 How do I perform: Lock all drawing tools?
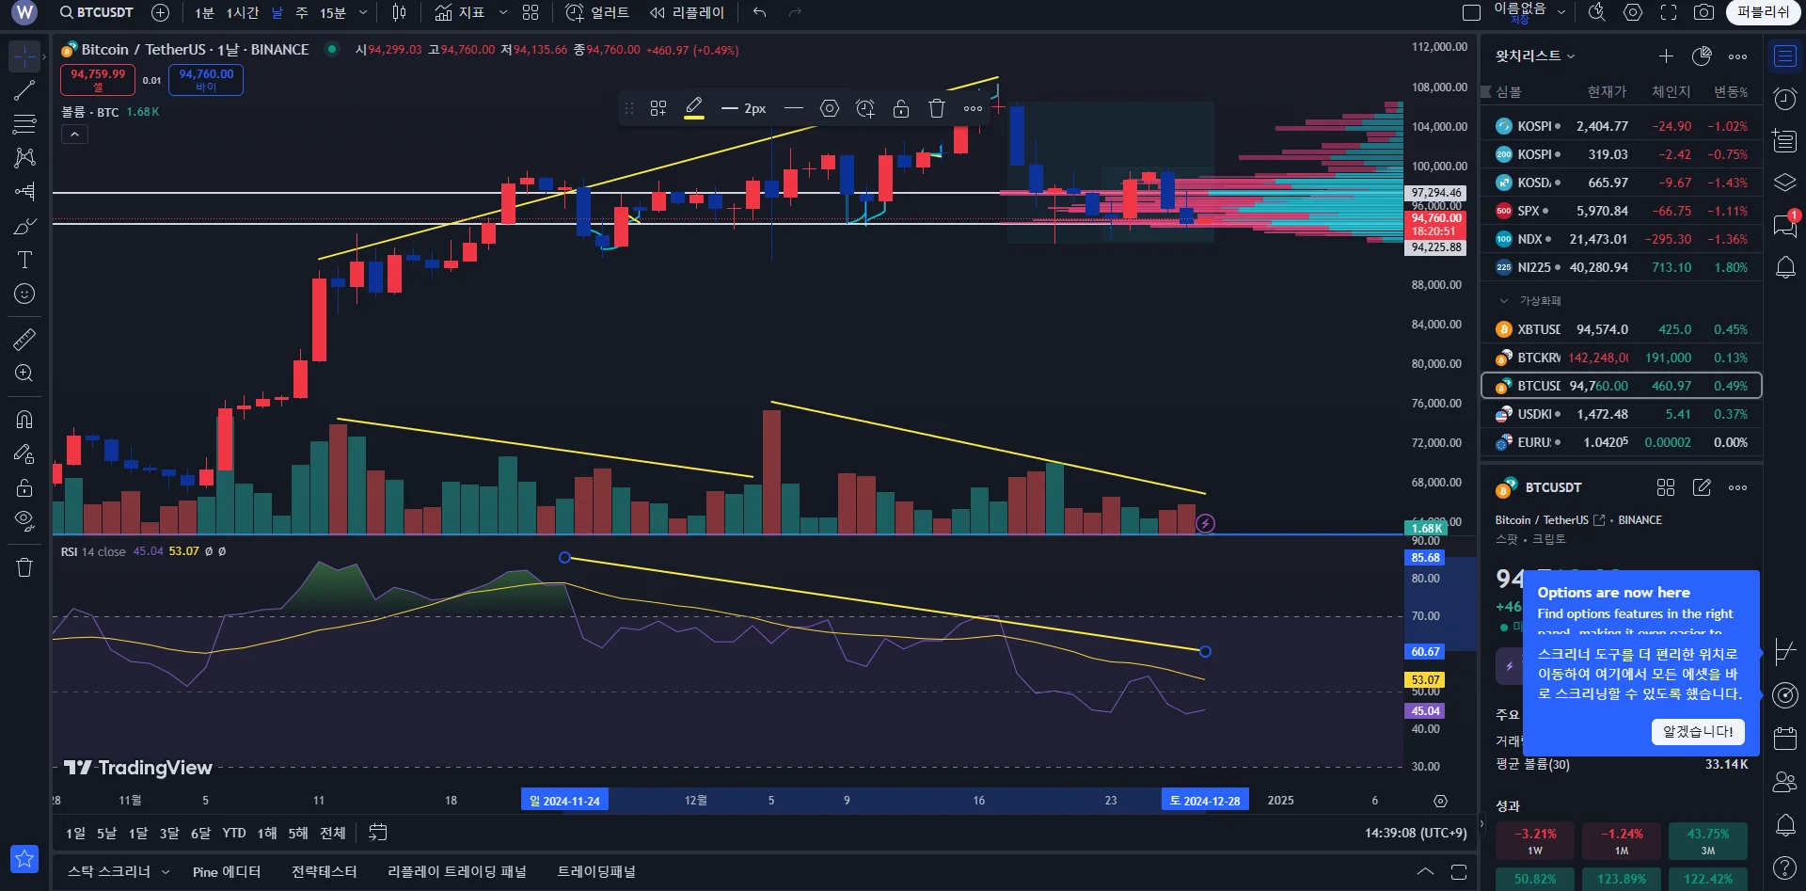click(24, 487)
